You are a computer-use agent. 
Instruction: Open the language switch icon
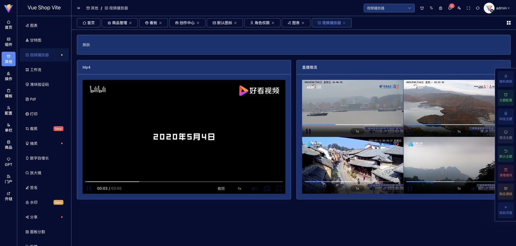pos(459,8)
